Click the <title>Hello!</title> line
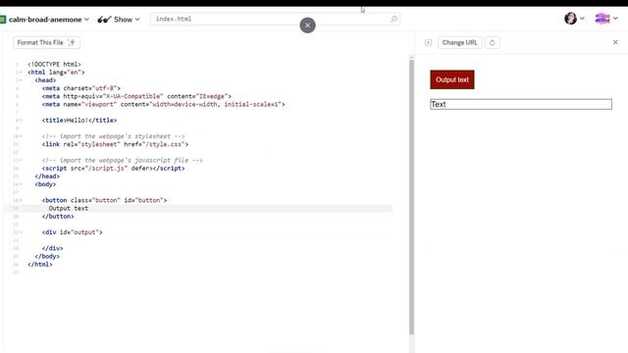This screenshot has width=628, height=353. point(79,120)
